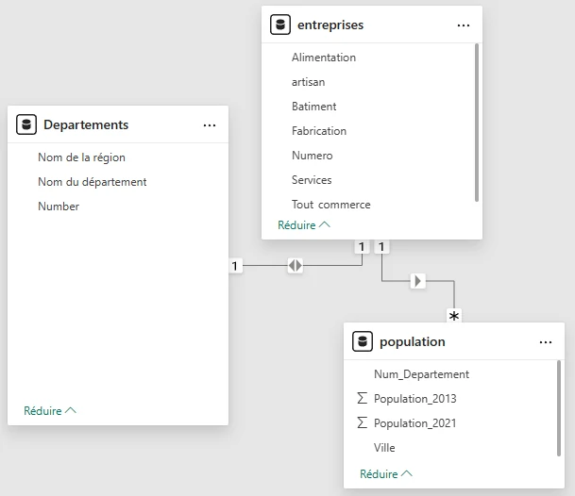
Task: Click the many-side asterisk on population relationship
Action: (x=454, y=315)
